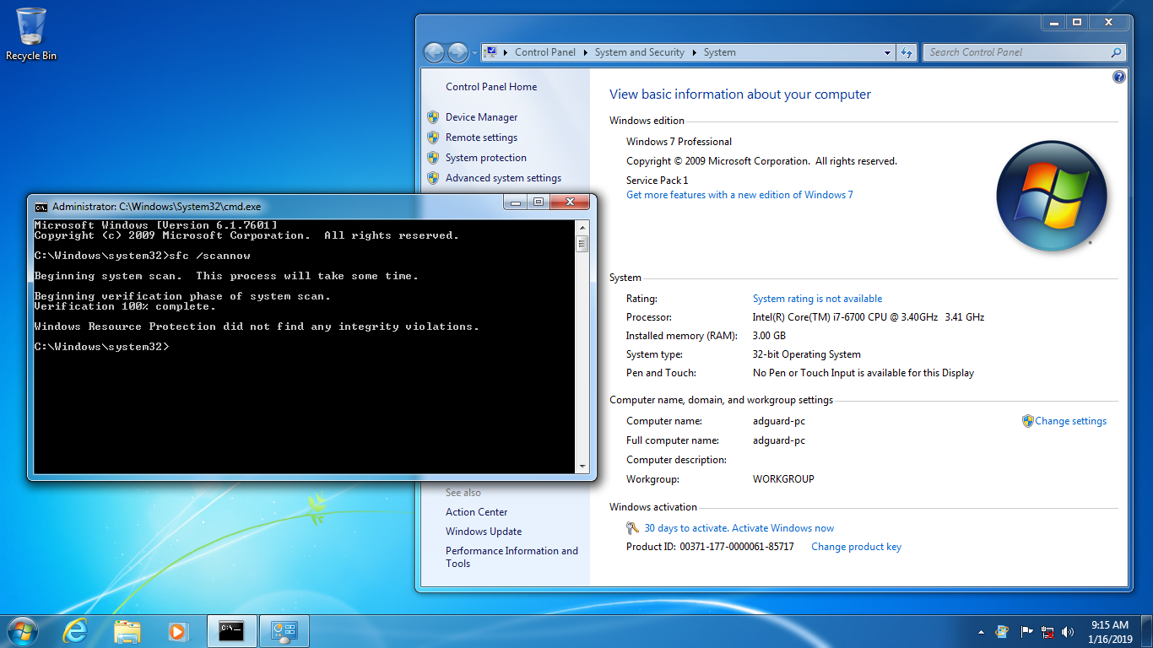1153x648 pixels.
Task: Click the adguard-pc computer name value
Action: [x=779, y=421]
